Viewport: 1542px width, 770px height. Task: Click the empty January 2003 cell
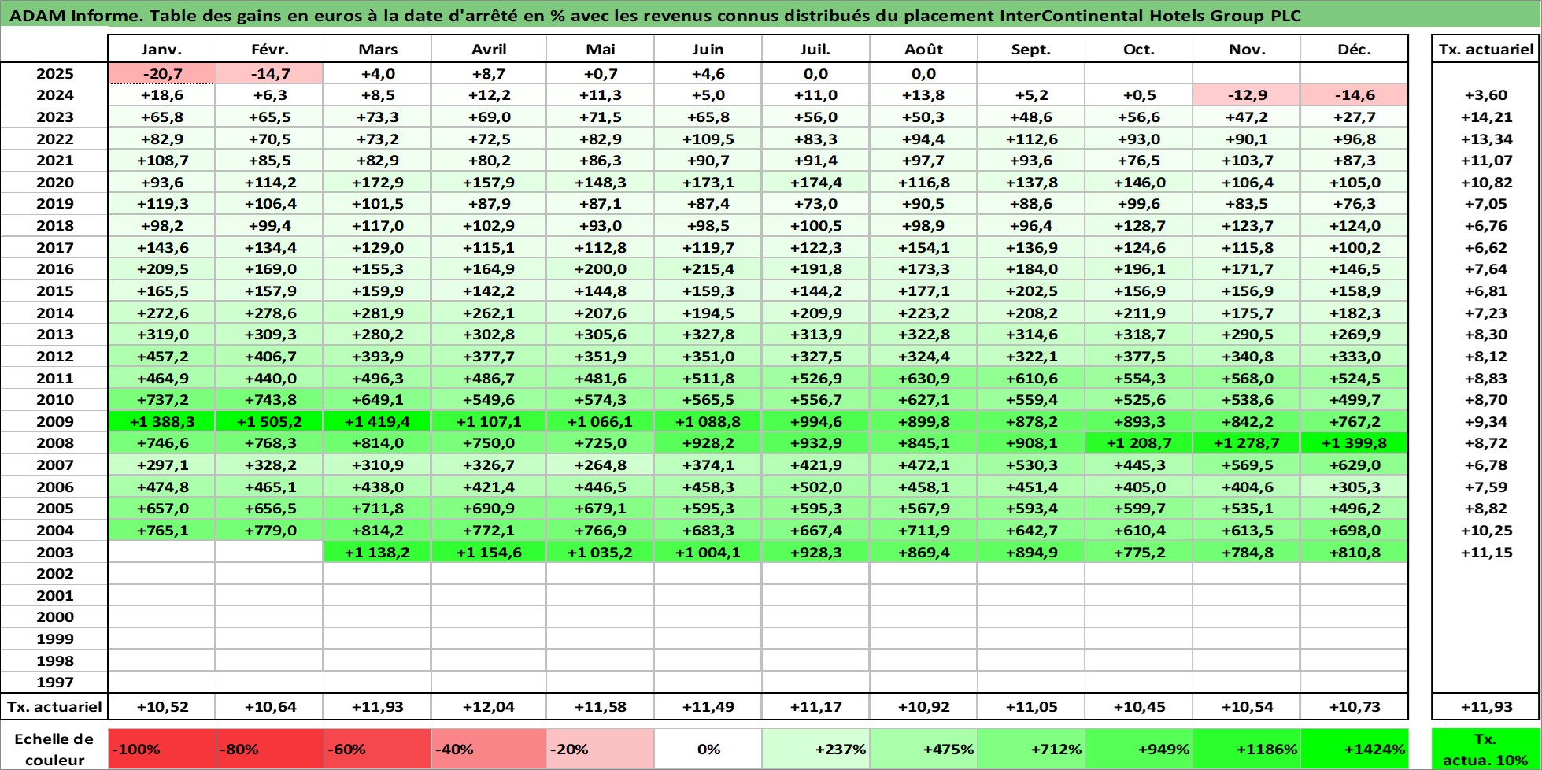click(x=161, y=553)
